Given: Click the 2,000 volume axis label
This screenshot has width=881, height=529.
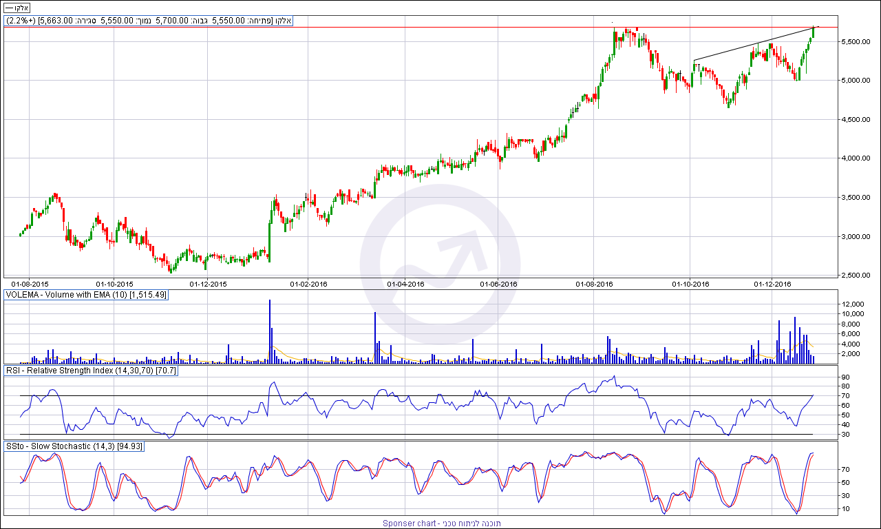Looking at the screenshot, I should 850,354.
